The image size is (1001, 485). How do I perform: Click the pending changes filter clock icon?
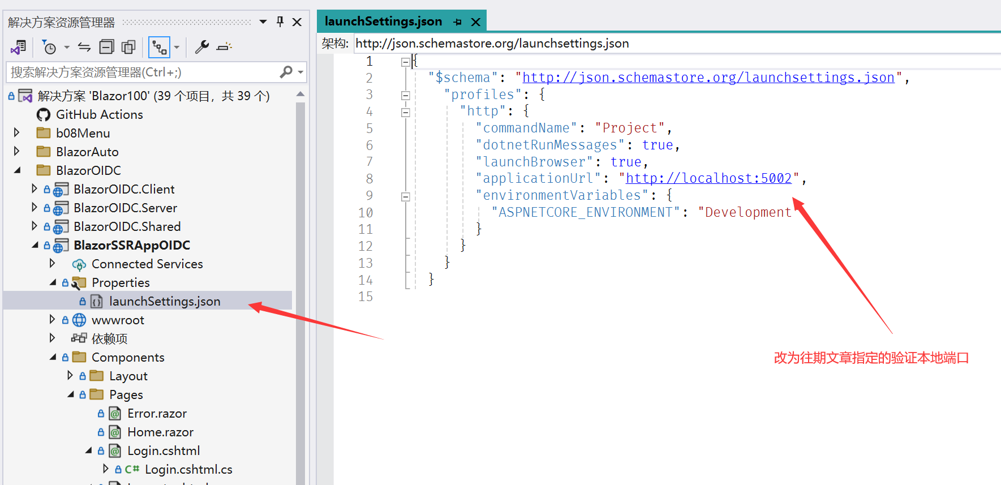(x=49, y=48)
